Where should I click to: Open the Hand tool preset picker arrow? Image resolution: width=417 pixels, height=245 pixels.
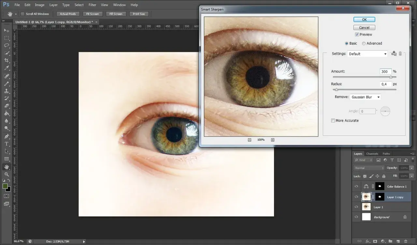tap(16, 14)
